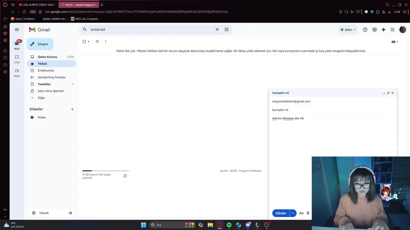Open search filter options icon
This screenshot has height=230, width=410.
(226, 29)
